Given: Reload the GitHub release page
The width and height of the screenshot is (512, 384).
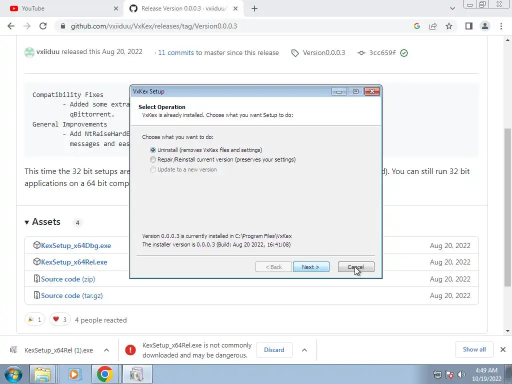Looking at the screenshot, I should tap(43, 26).
